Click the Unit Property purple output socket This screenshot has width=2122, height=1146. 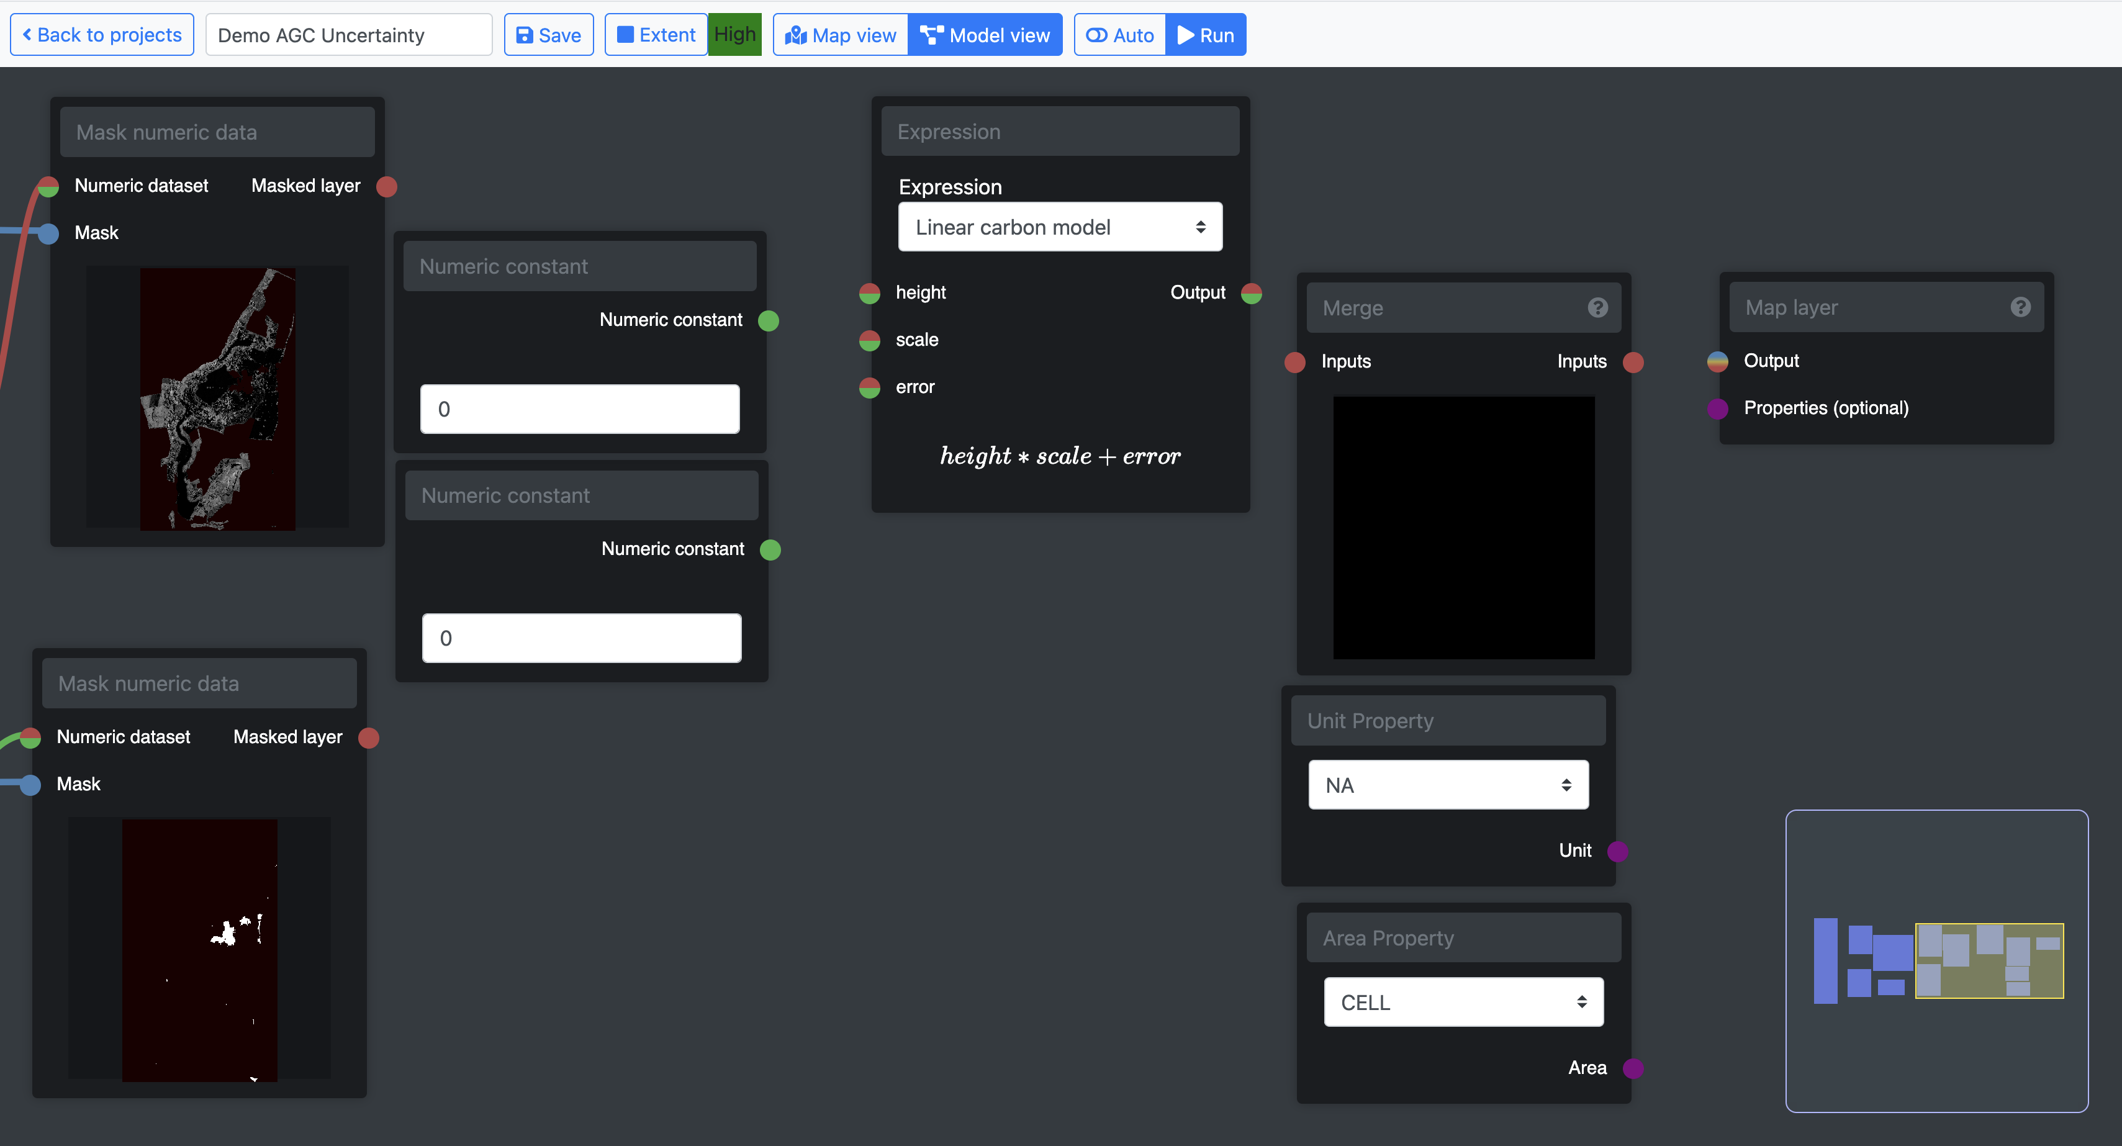click(x=1618, y=851)
